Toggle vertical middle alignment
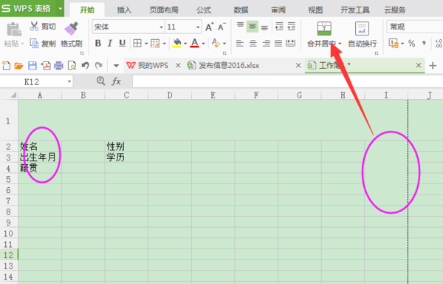The width and height of the screenshot is (443, 284). [253, 27]
